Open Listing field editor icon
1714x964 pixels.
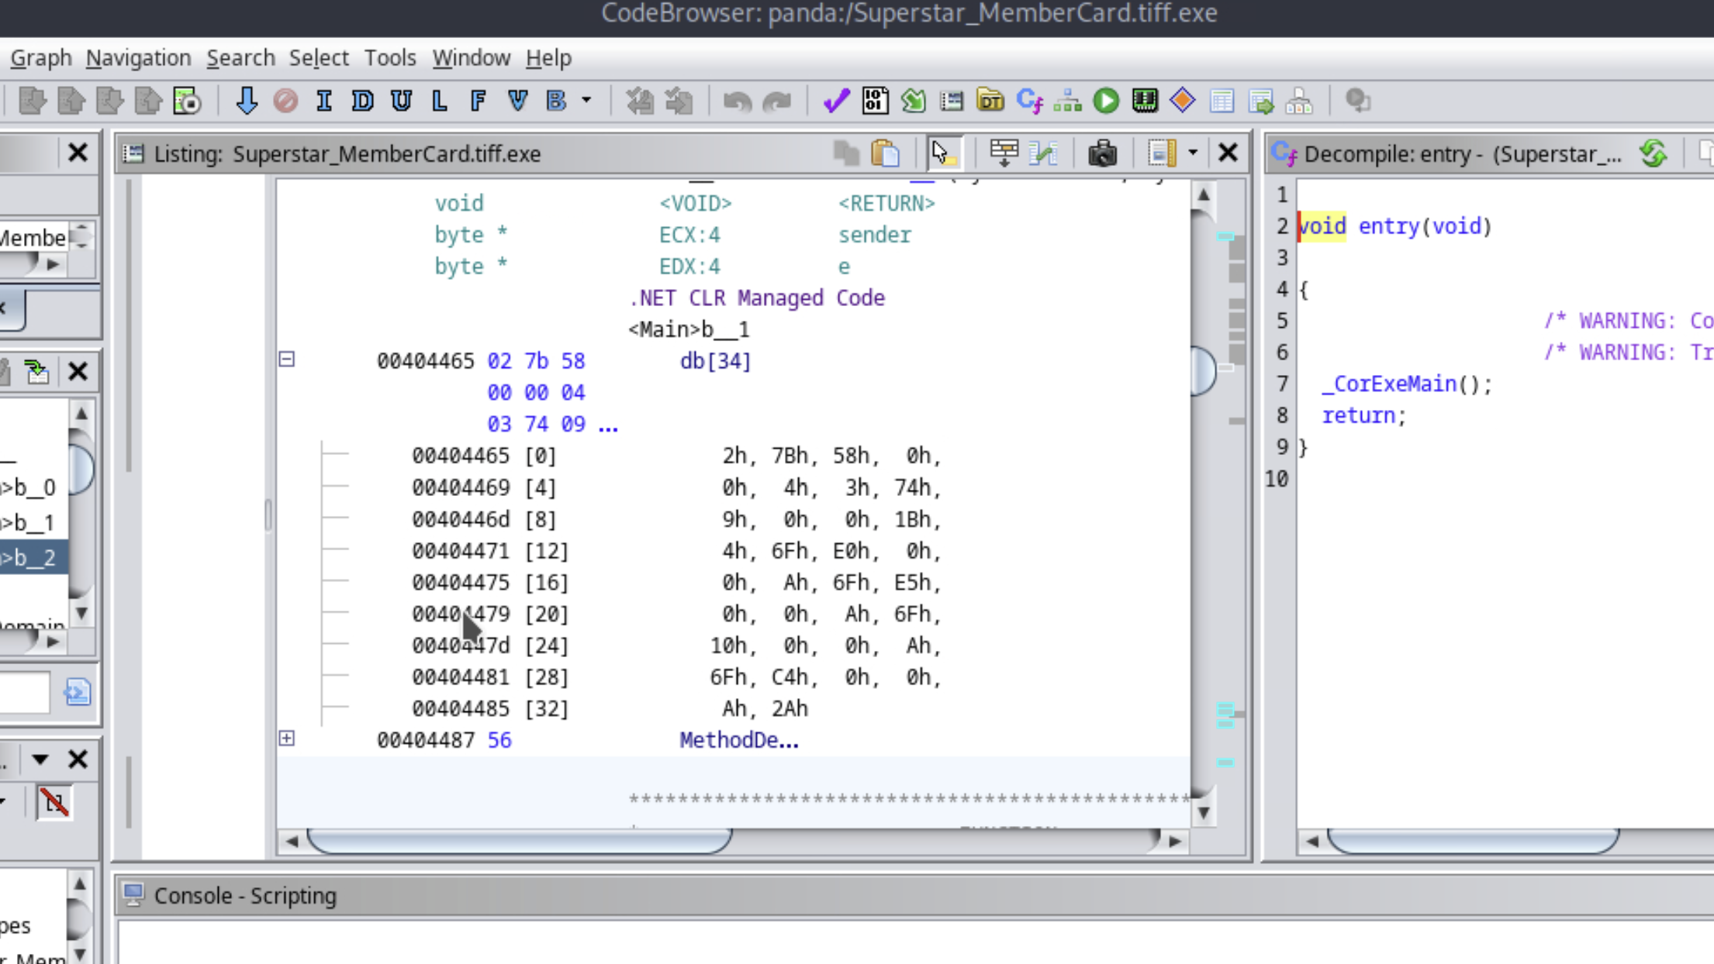[x=1162, y=153]
